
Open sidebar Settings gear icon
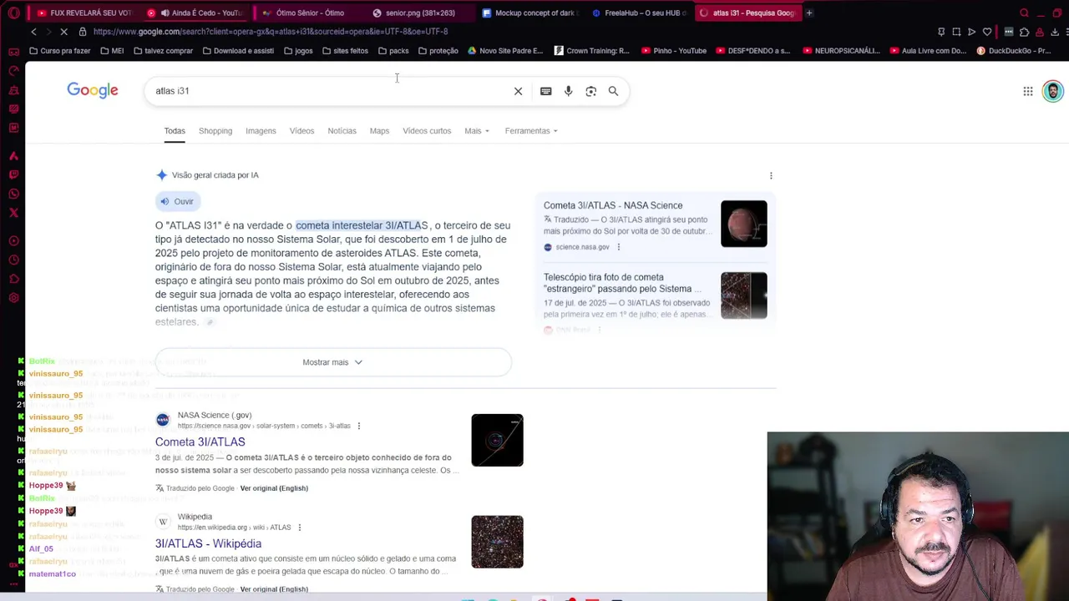(13, 298)
